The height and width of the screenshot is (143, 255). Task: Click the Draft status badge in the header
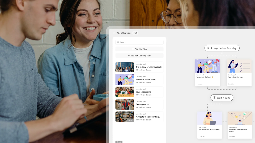pyautogui.click(x=135, y=33)
